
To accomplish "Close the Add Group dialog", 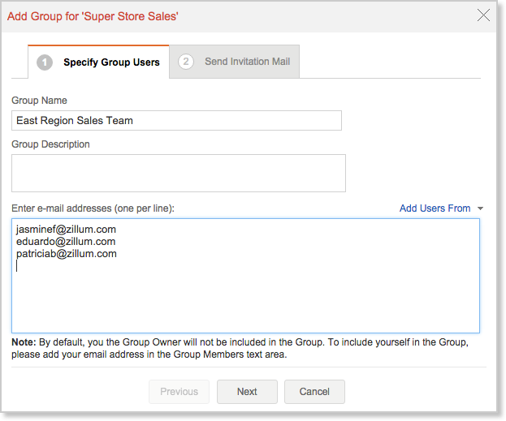I will [483, 15].
